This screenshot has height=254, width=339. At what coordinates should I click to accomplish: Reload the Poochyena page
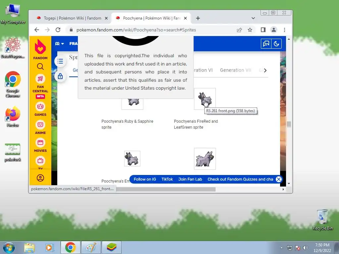click(58, 30)
